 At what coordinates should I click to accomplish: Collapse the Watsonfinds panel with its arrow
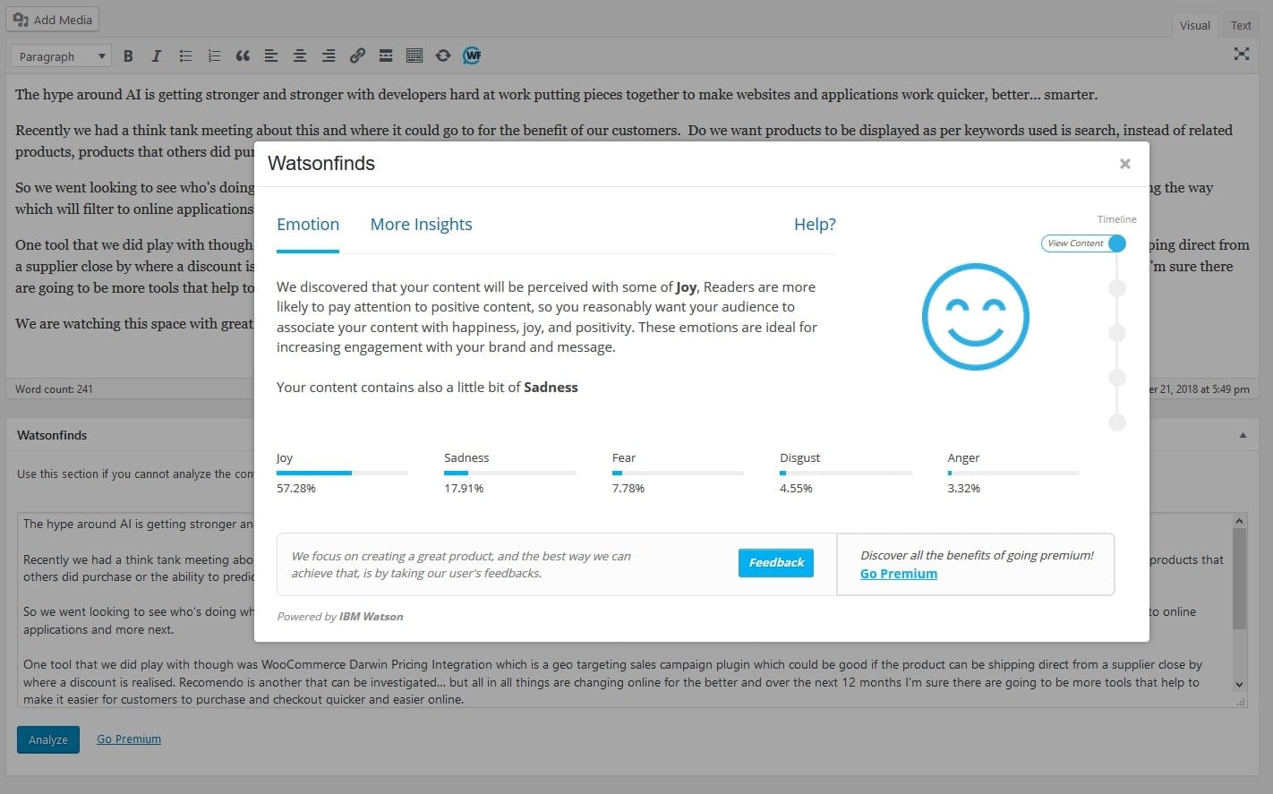(x=1243, y=435)
